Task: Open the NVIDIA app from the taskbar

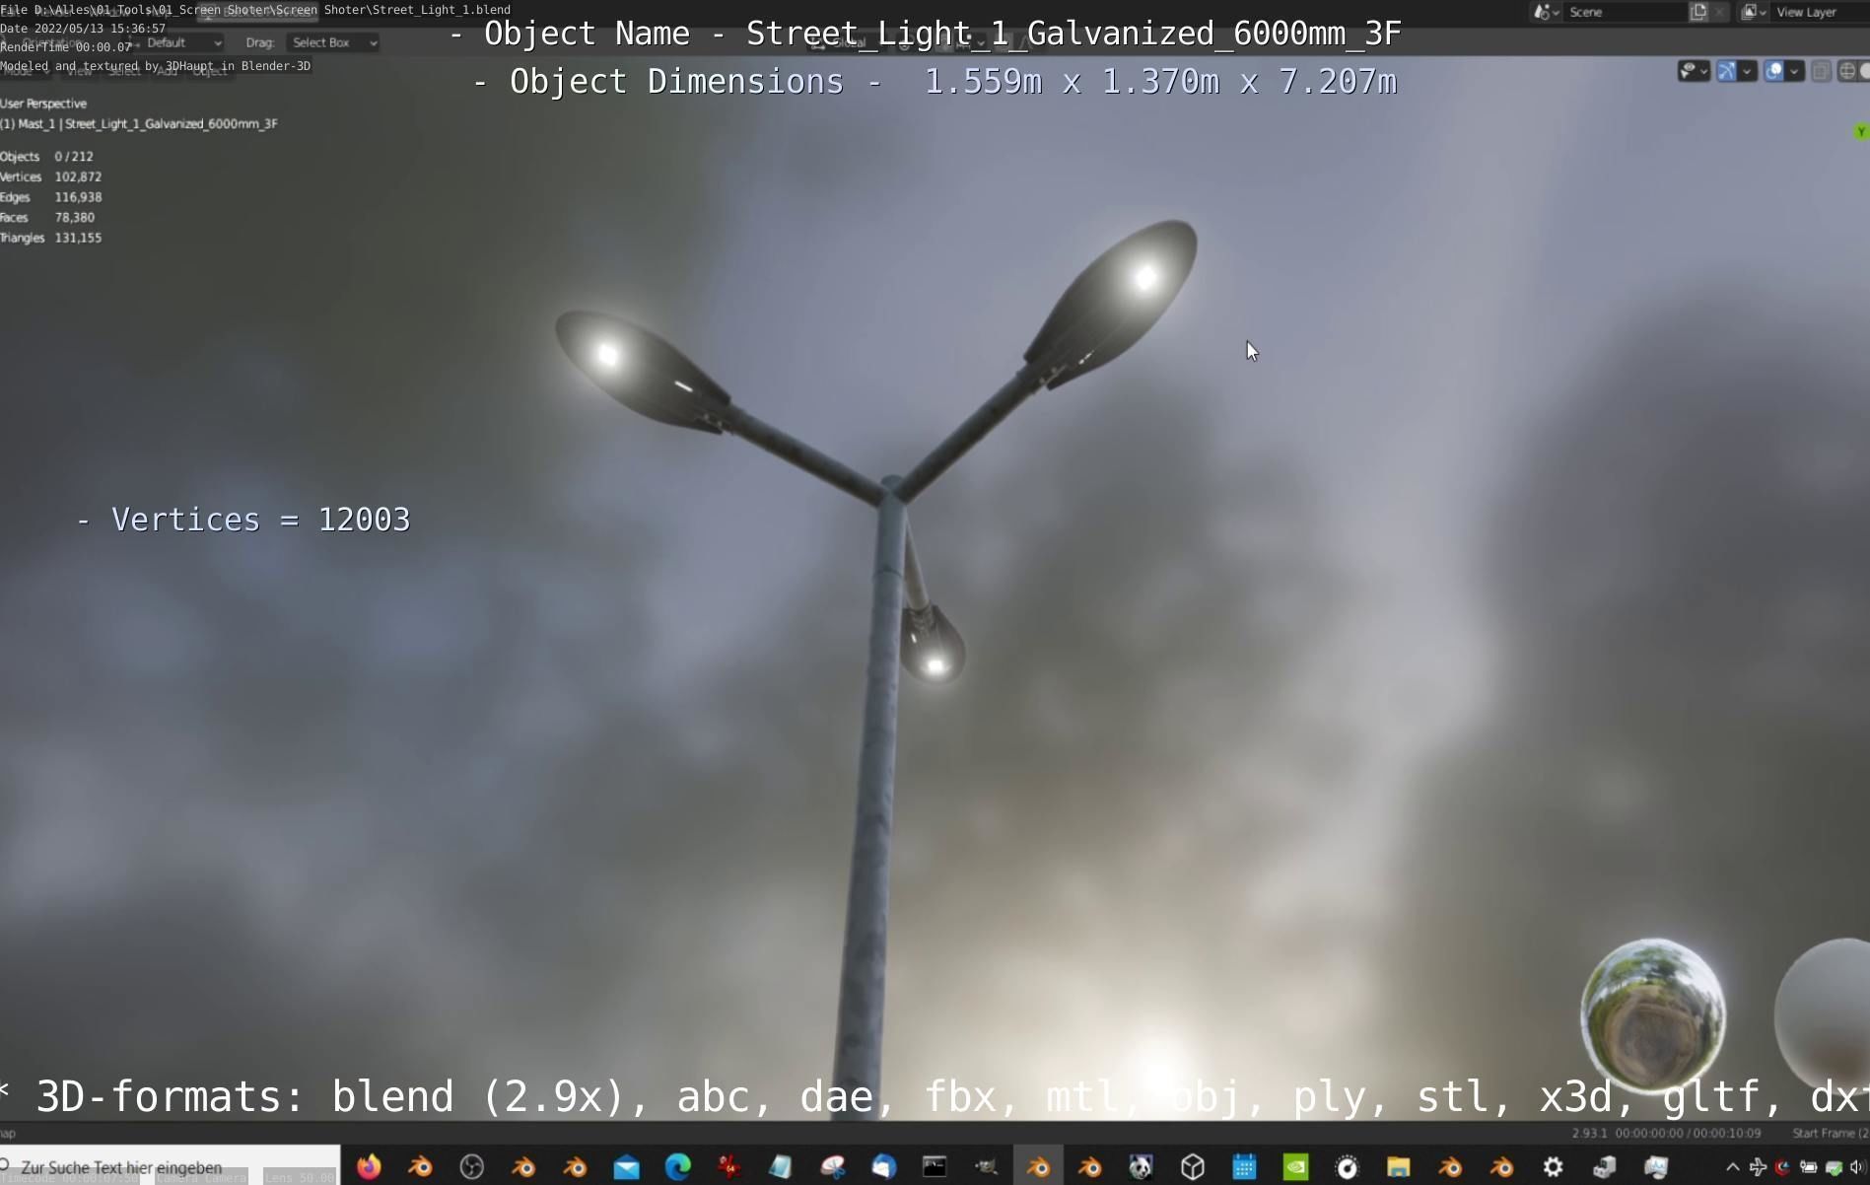Action: click(x=1295, y=1167)
